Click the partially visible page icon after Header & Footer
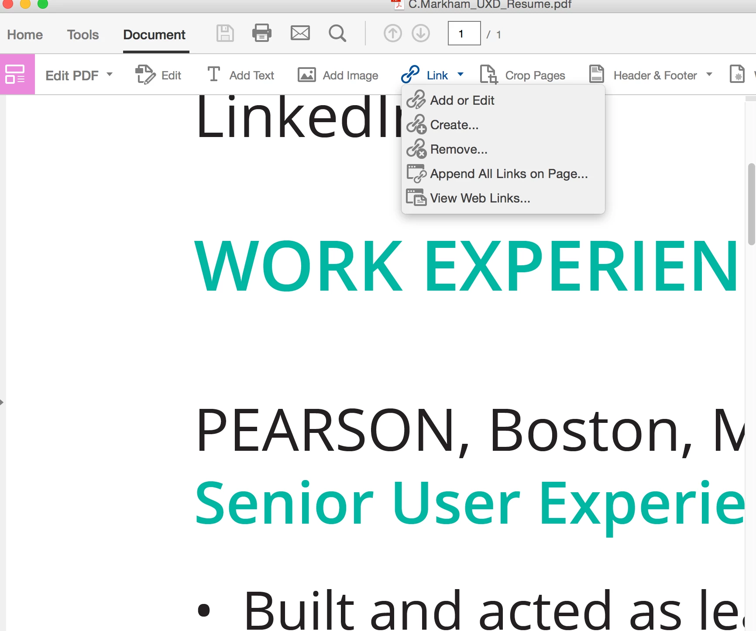This screenshot has height=631, width=756. click(x=737, y=74)
